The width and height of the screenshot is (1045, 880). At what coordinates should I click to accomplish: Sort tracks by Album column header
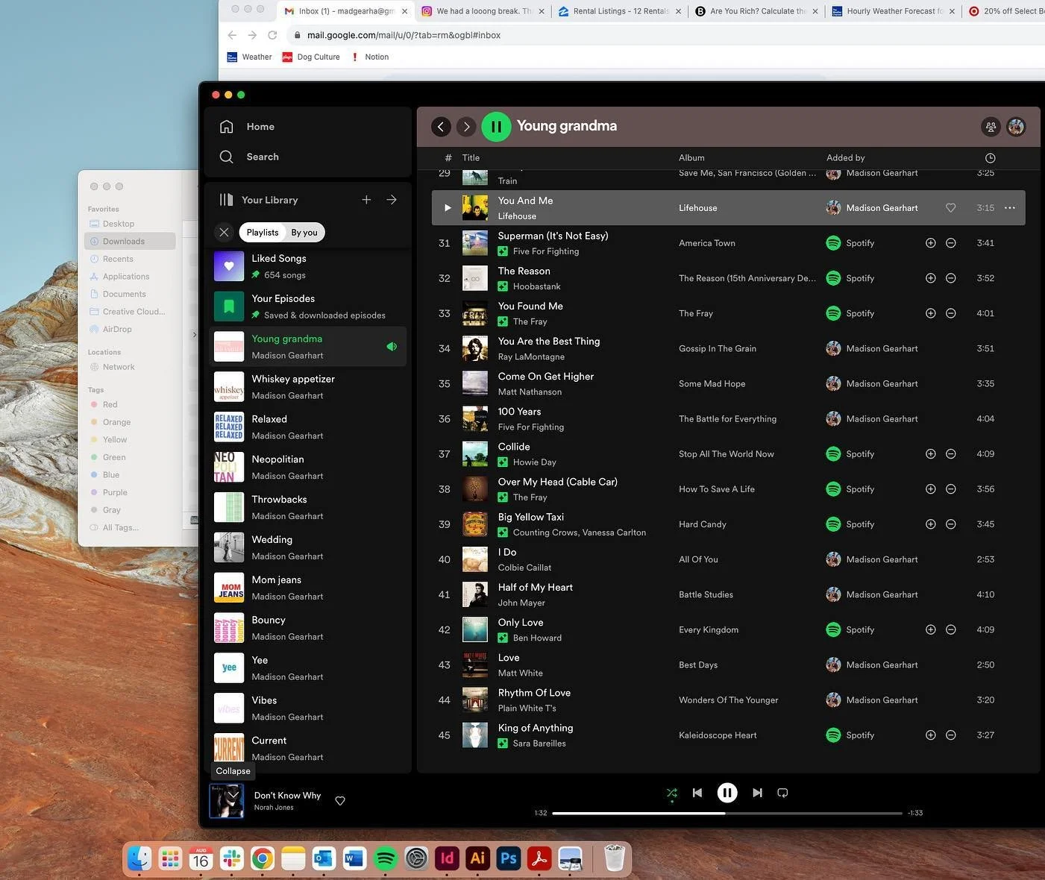(x=691, y=158)
